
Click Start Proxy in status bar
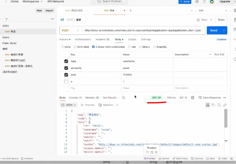pos(180,158)
